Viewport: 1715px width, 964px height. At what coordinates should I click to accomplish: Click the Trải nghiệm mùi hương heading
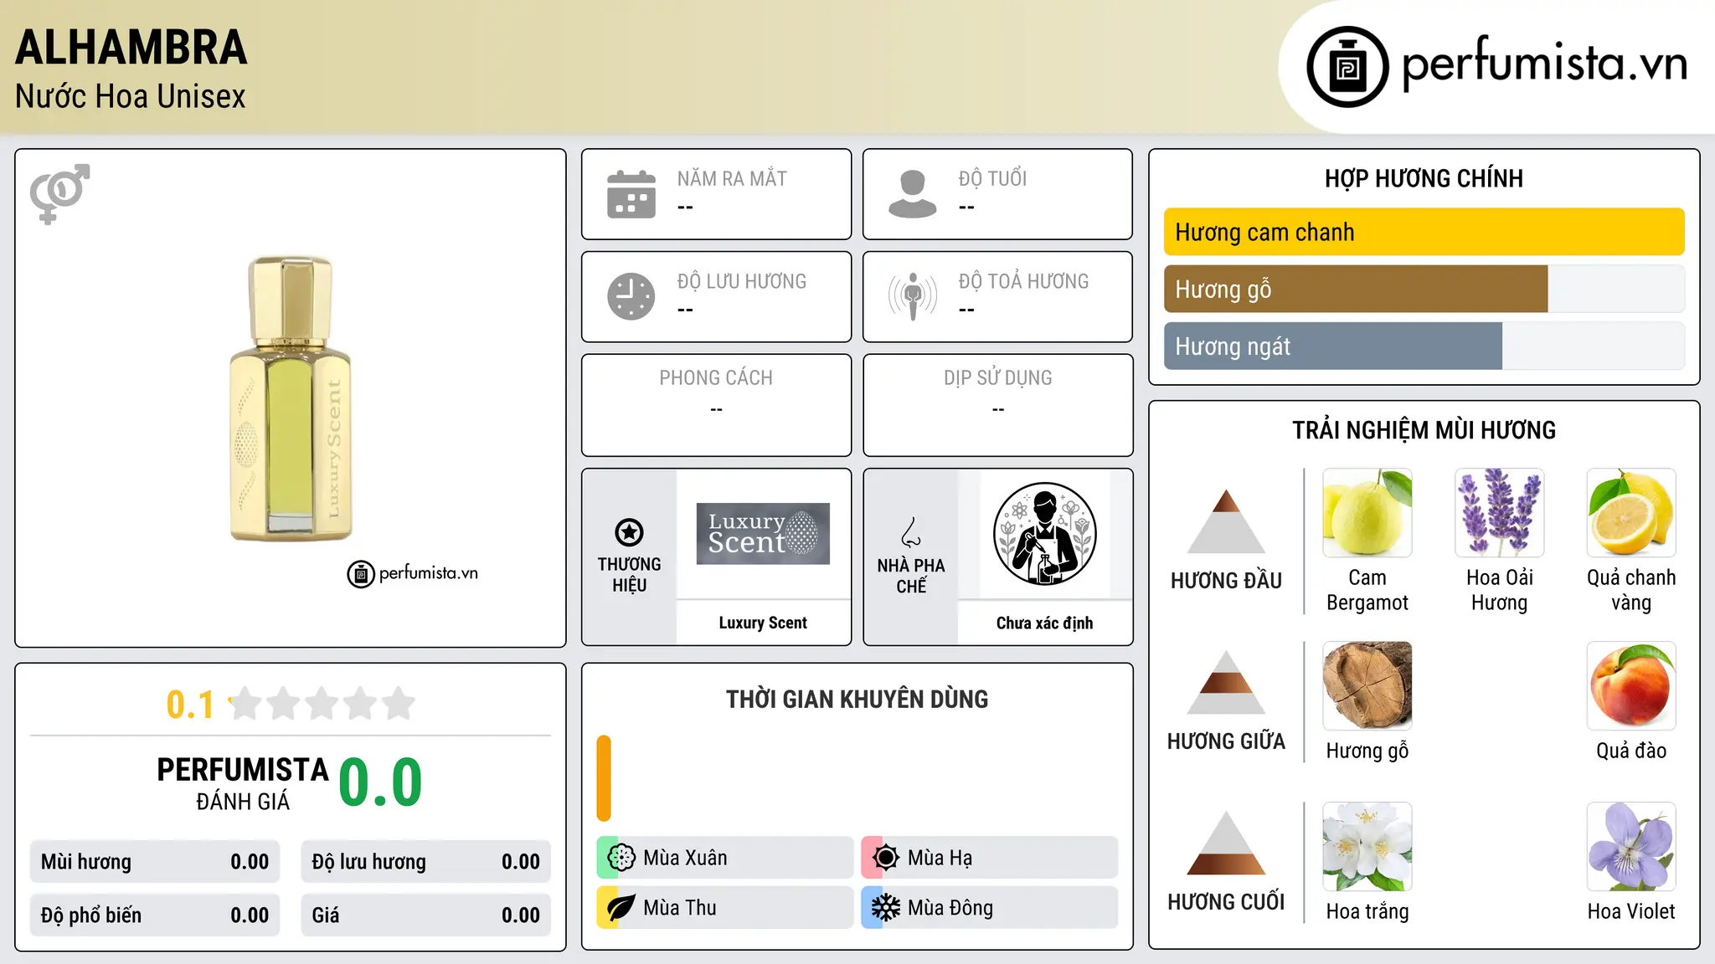pos(1424,430)
